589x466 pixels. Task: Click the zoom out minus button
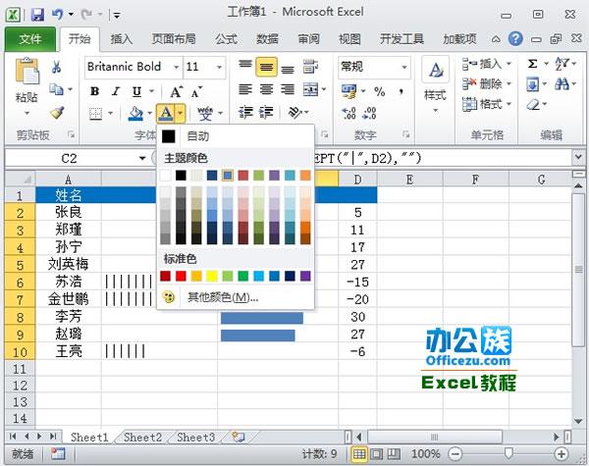click(455, 454)
